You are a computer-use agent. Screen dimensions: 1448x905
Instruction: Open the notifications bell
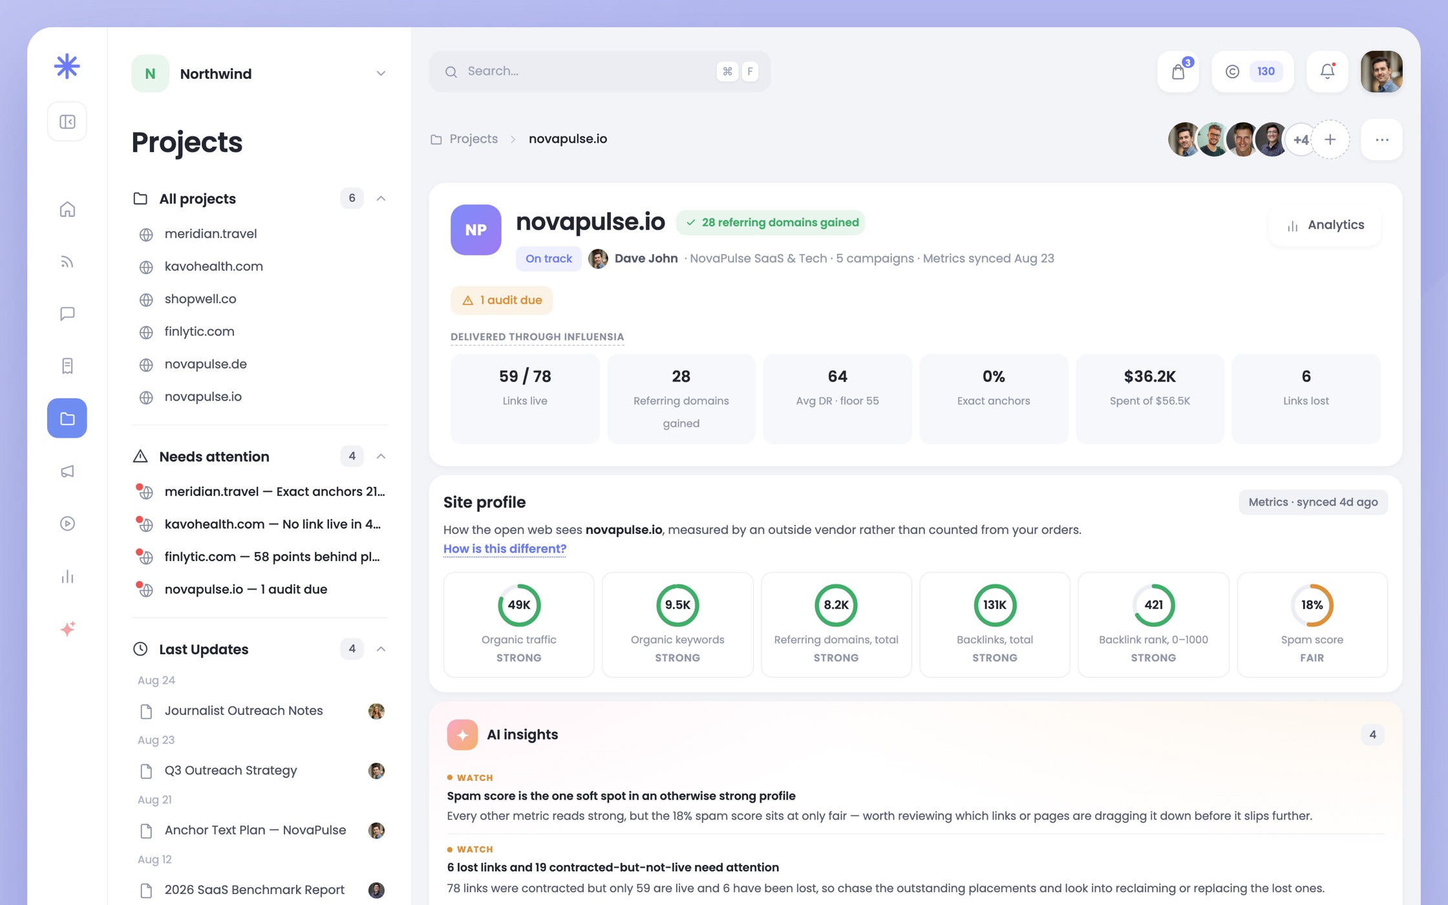coord(1327,71)
